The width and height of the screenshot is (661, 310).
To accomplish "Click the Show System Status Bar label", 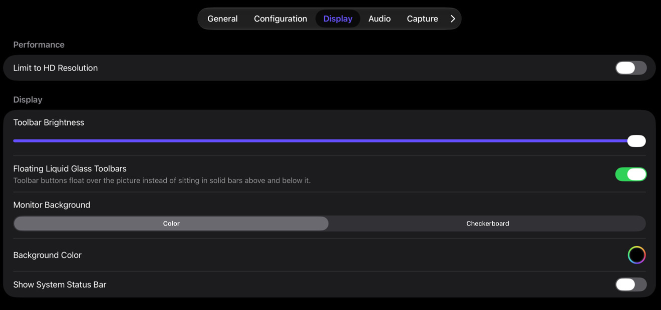I will (x=60, y=284).
